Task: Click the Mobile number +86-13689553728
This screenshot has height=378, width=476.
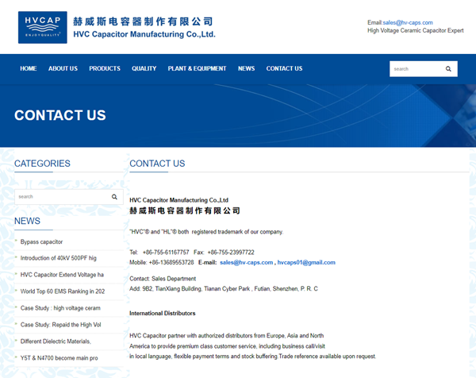Action: click(171, 263)
